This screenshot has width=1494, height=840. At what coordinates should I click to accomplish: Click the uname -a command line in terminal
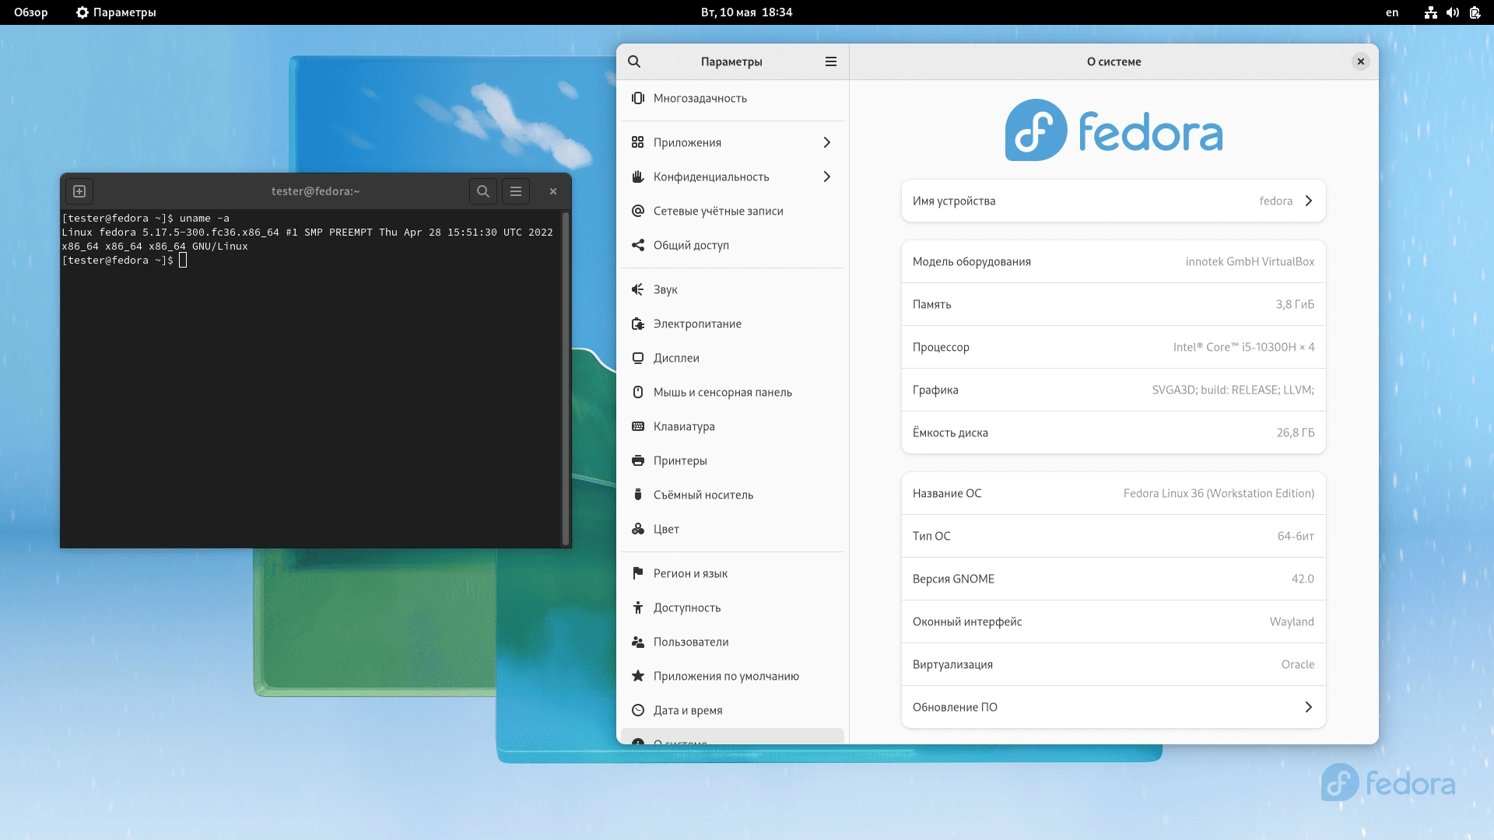click(146, 219)
